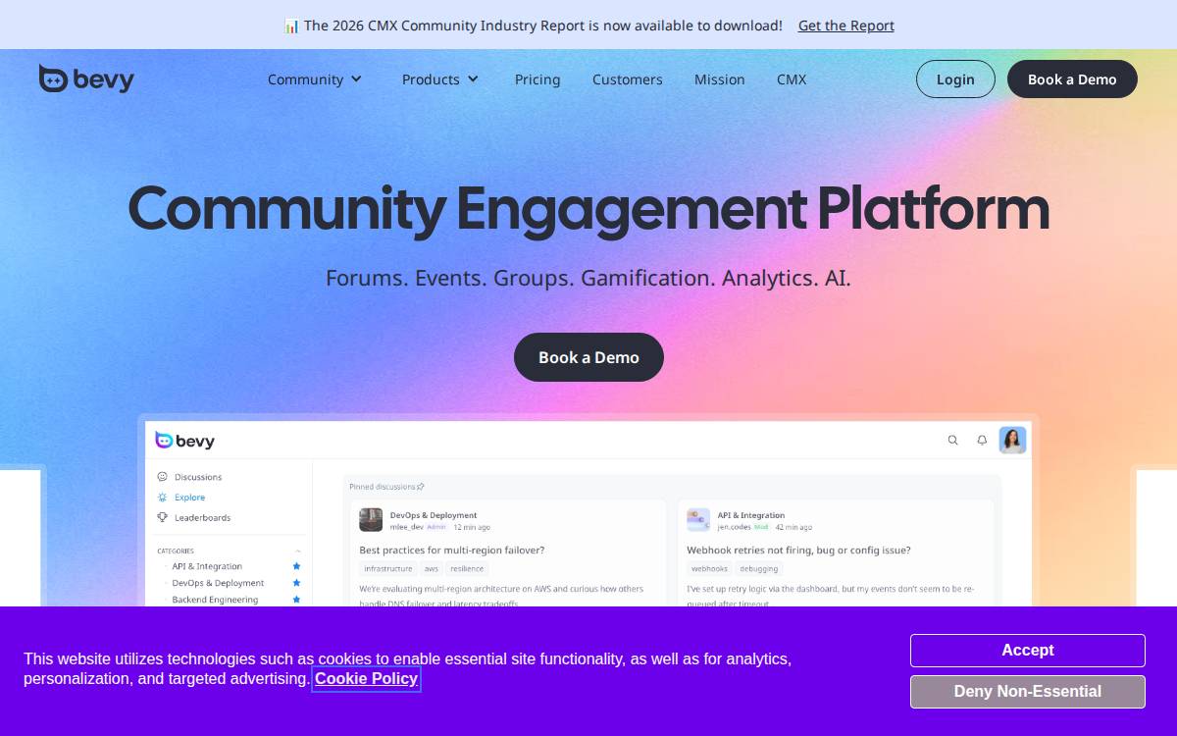Image resolution: width=1177 pixels, height=736 pixels.
Task: Select the DevOps & Deployment category in the sidebar
Action: coord(218,583)
